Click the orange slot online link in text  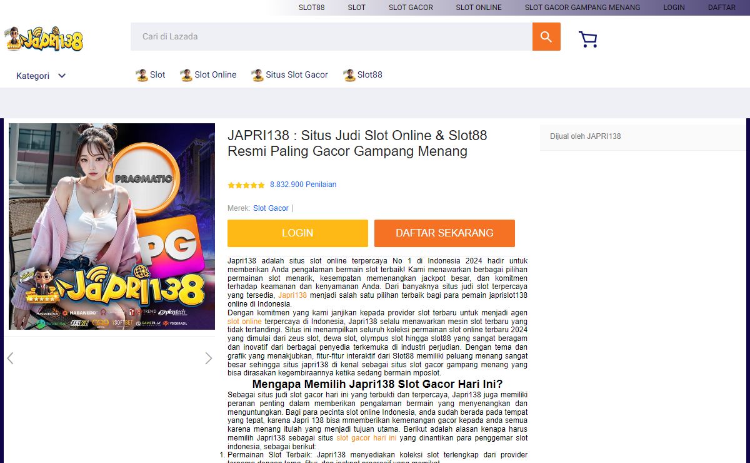[244, 322]
